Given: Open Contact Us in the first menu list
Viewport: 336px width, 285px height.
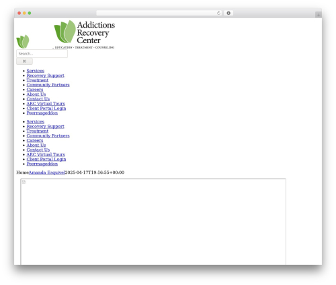Looking at the screenshot, I should 38,99.
